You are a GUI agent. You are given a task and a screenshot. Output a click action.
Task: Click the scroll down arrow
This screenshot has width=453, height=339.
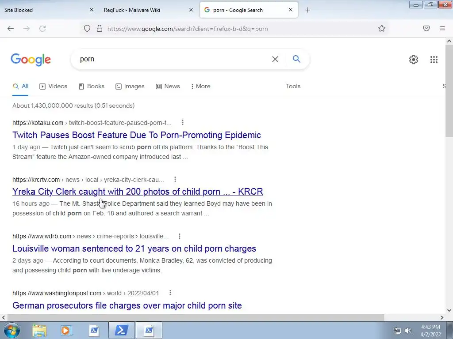click(449, 310)
